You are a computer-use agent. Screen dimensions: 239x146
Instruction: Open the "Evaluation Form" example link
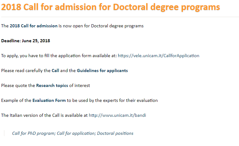pos(49,100)
